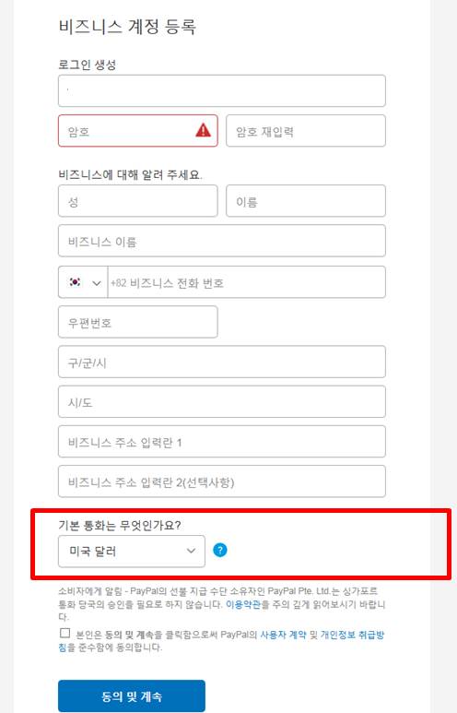Click the 비즈니스 이름 field

click(x=222, y=241)
